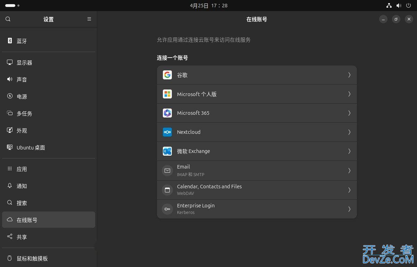Click the Ubuntu 桌面 icon in sidebar

pos(10,147)
